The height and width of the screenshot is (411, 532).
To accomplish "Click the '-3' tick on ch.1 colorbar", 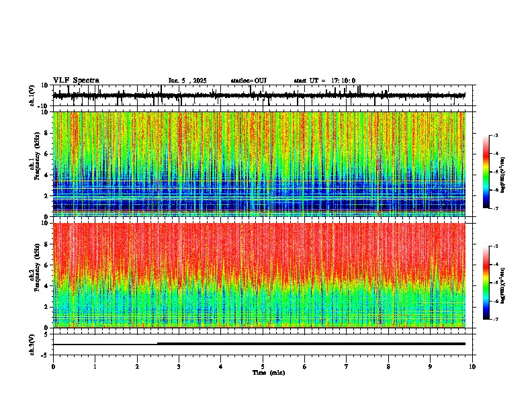I will click(x=495, y=136).
